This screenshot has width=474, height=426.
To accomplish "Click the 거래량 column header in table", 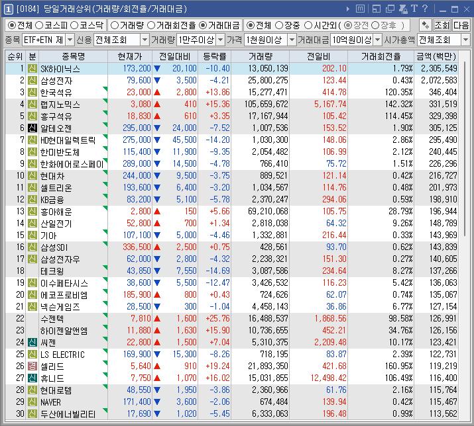I will click(261, 56).
